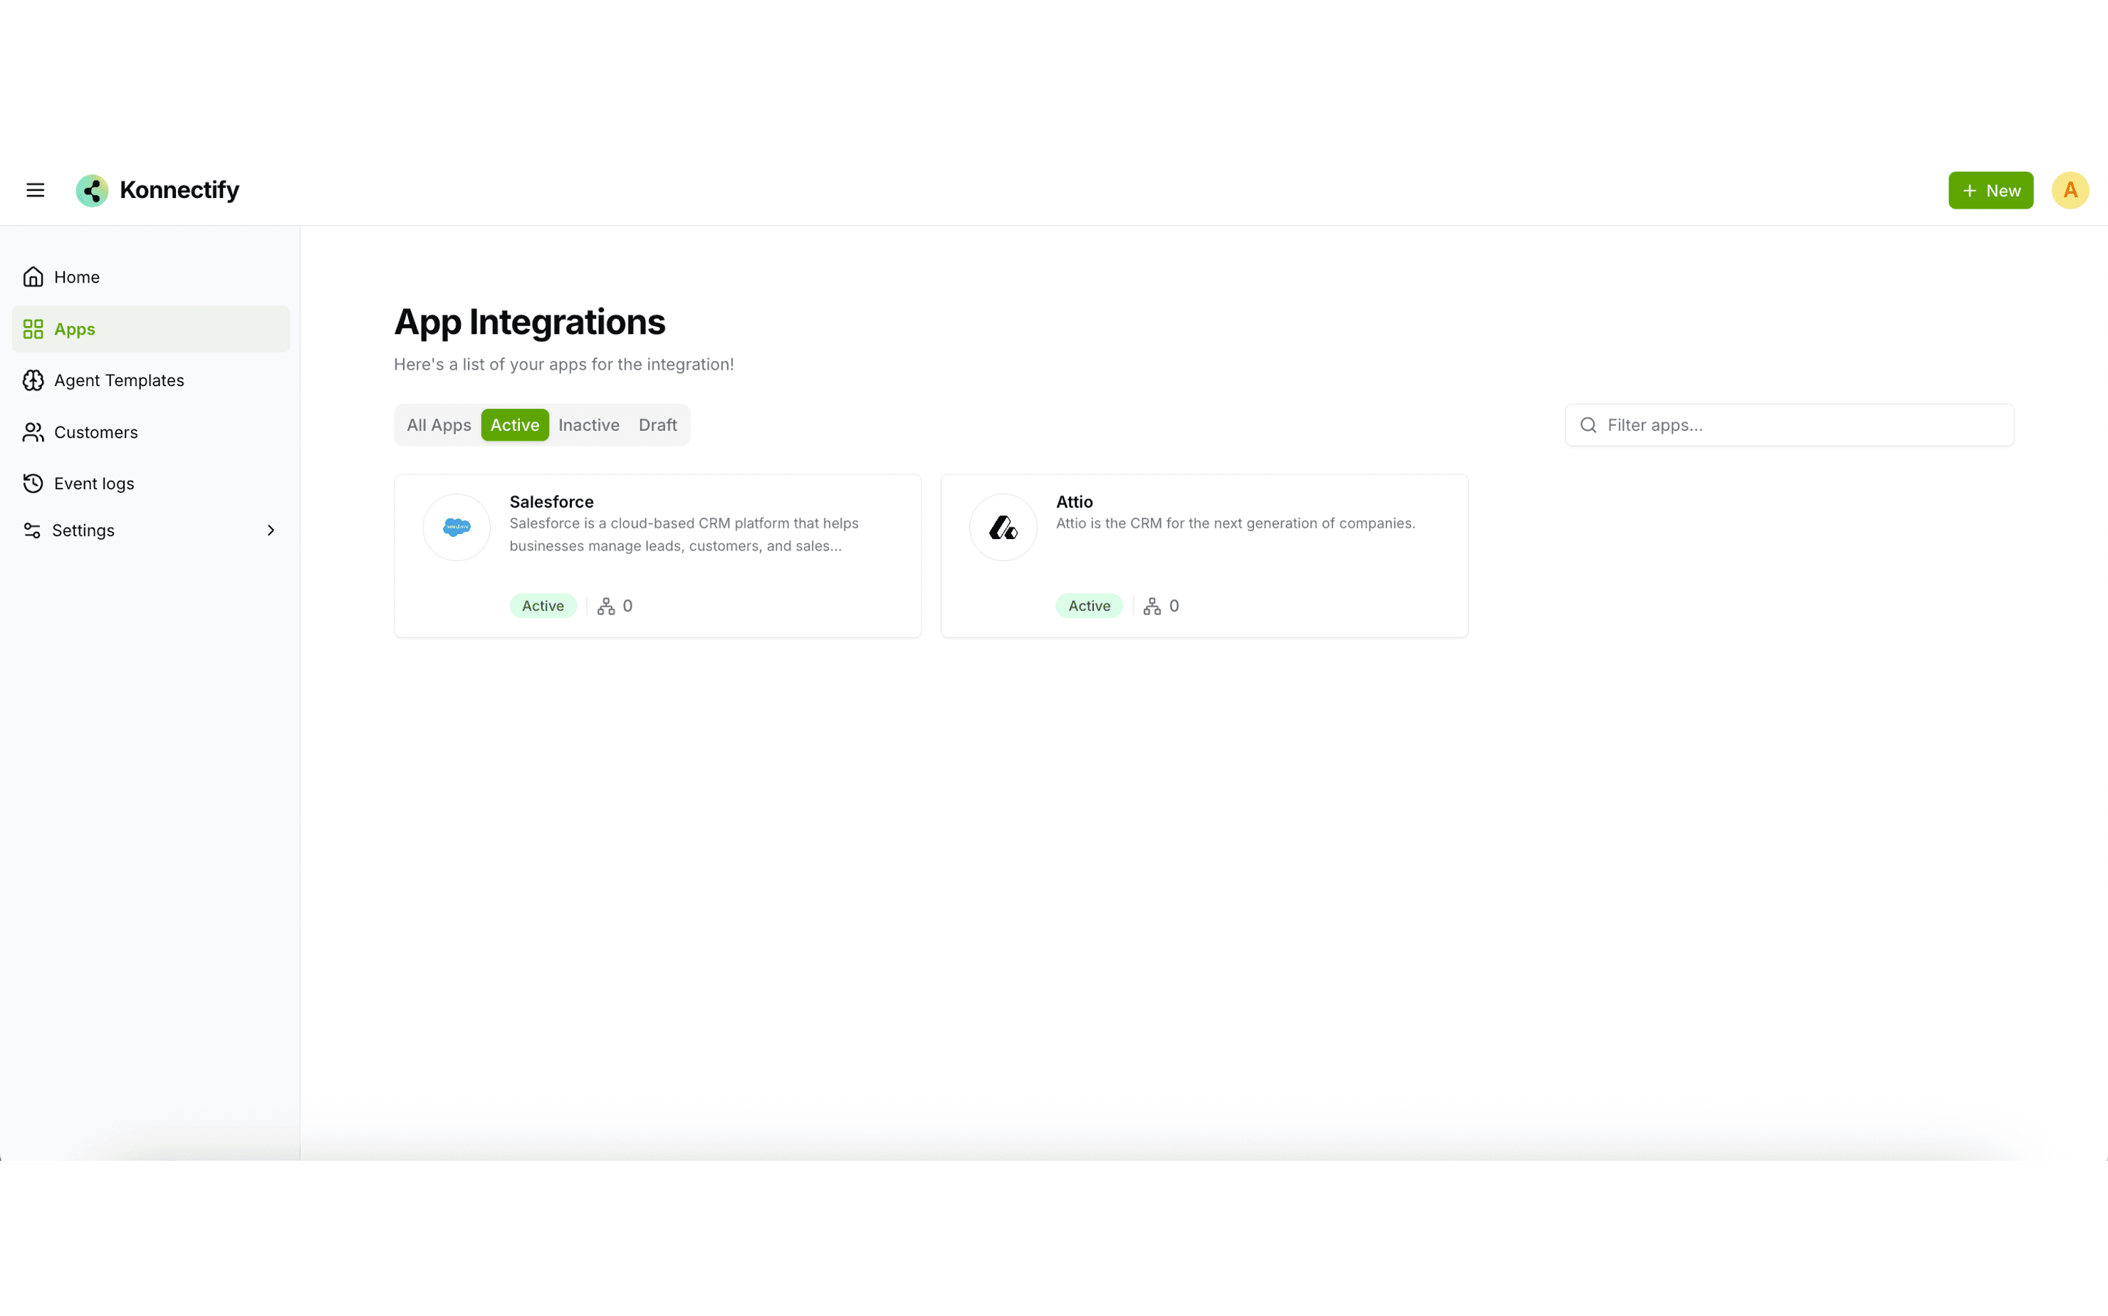Click the Salesforce connections count icon

coord(606,606)
